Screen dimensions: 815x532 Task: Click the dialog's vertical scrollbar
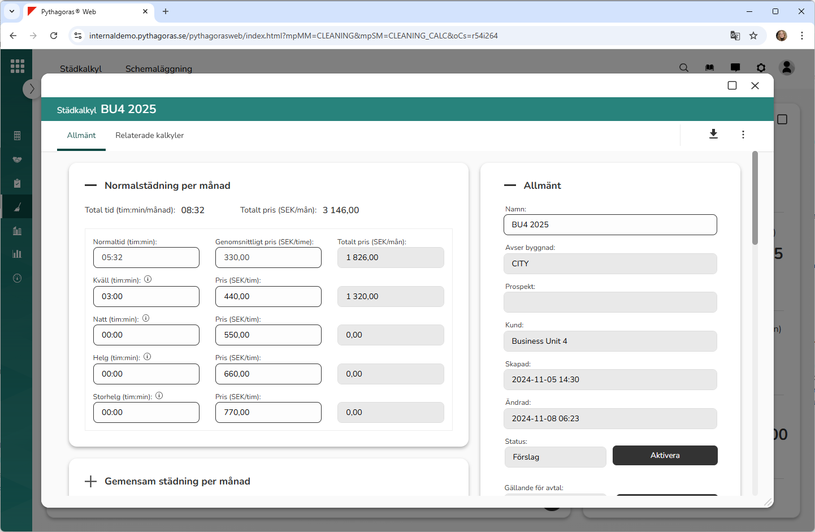[755, 198]
